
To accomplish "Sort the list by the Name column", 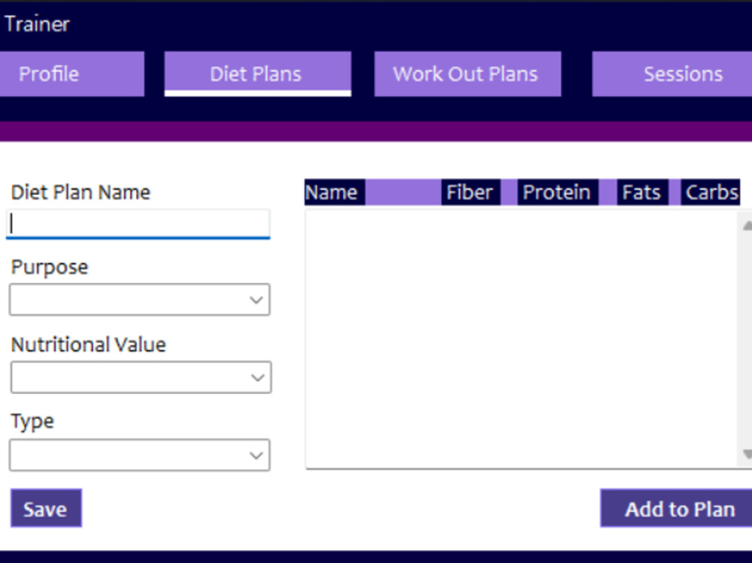I will [x=333, y=192].
